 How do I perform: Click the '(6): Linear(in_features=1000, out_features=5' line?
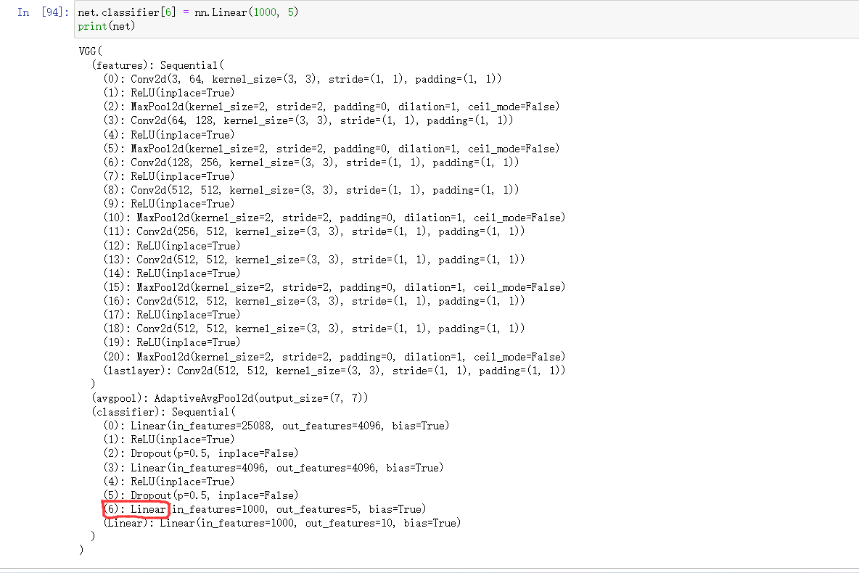click(265, 509)
